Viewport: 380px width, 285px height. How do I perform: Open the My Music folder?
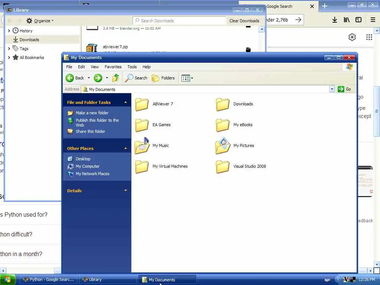[x=152, y=145]
